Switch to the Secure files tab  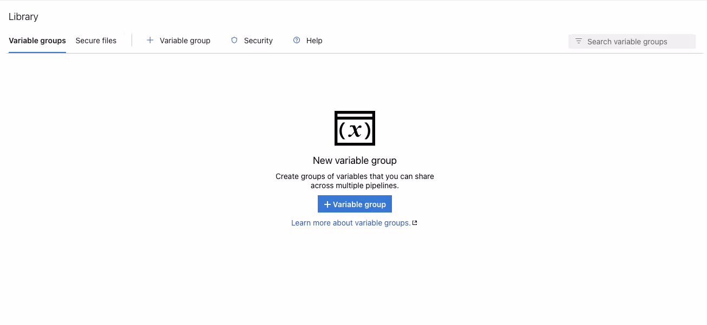96,40
